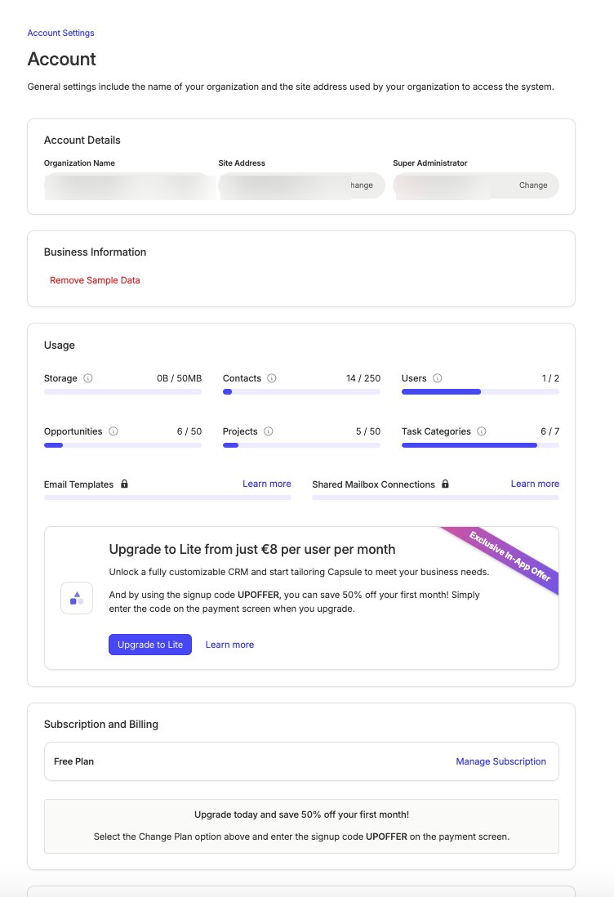Click the 'Upgrade to Lite from just €8' heading
The height and width of the screenshot is (897, 614).
coord(252,549)
